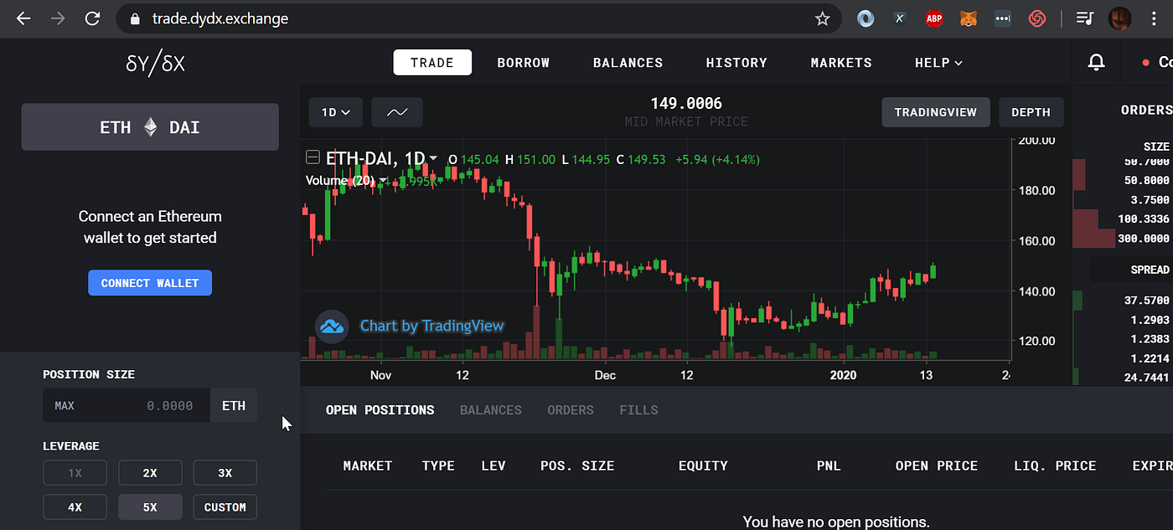Viewport: 1173px width, 530px height.
Task: Reload the page with the refresh icon
Action: (x=93, y=18)
